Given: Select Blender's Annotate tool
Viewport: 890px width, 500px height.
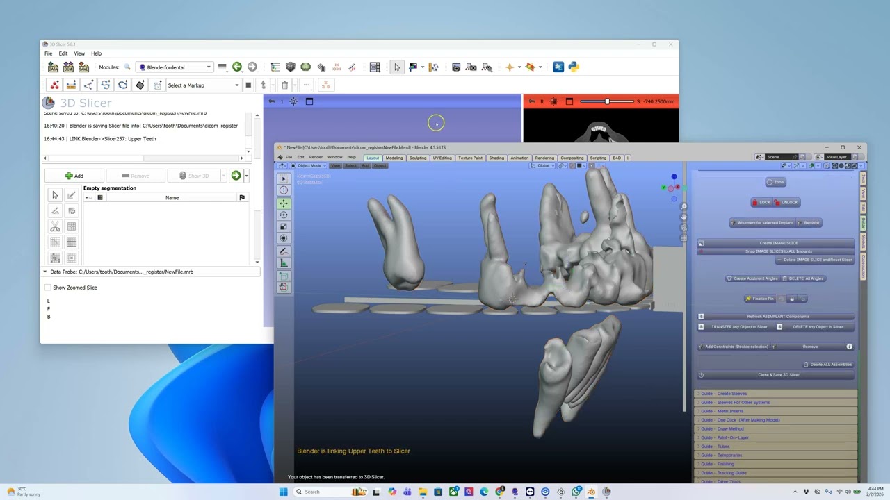Looking at the screenshot, I should pos(284,251).
